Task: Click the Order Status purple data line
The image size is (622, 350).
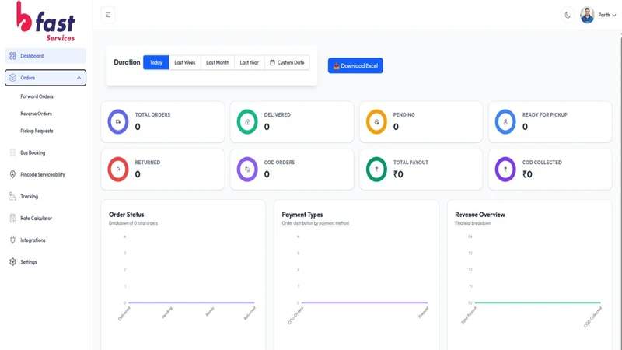Action: (x=191, y=303)
